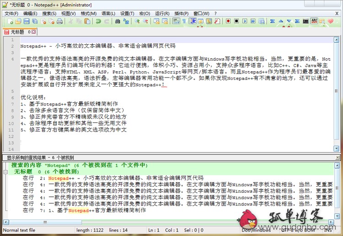Click the horizontal scrollbar thumb in results panel

click(x=45, y=222)
